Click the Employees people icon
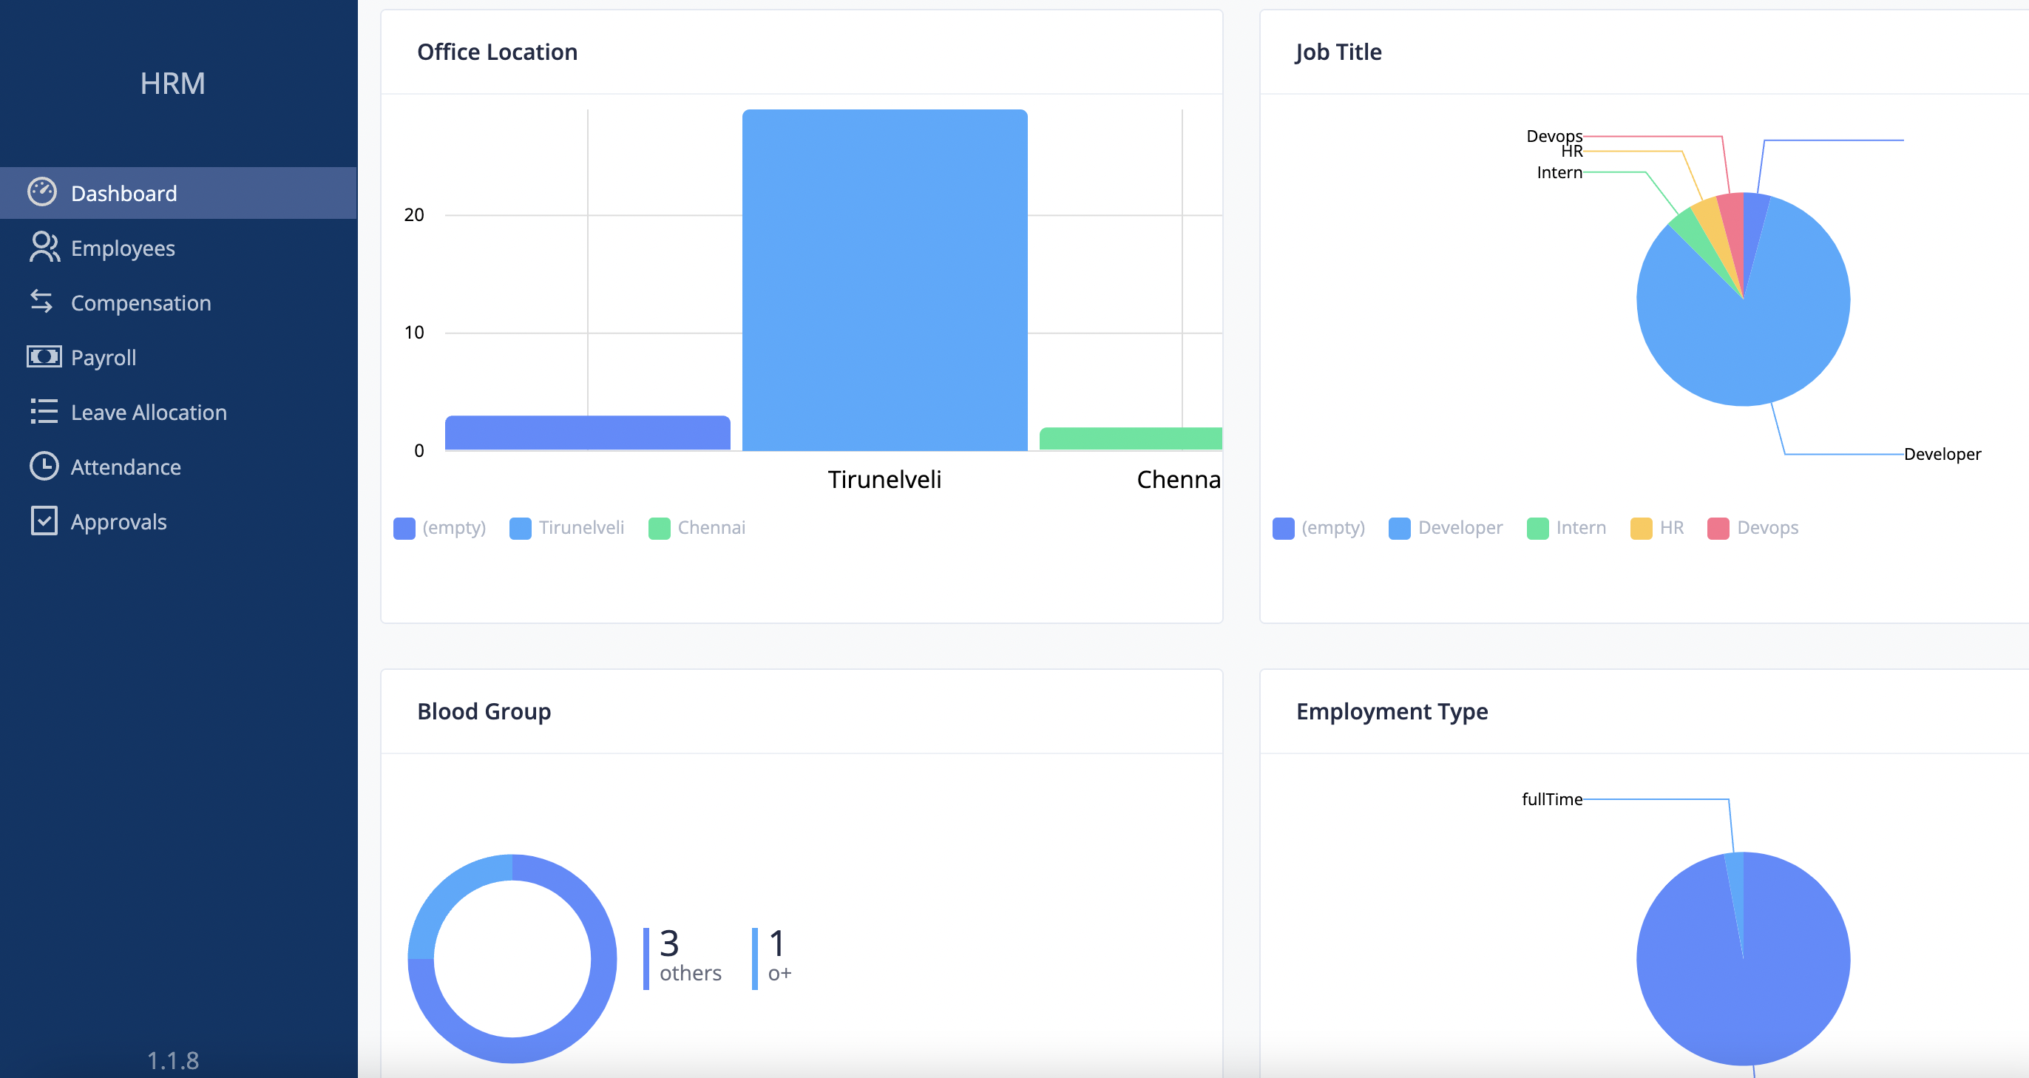 (x=44, y=247)
